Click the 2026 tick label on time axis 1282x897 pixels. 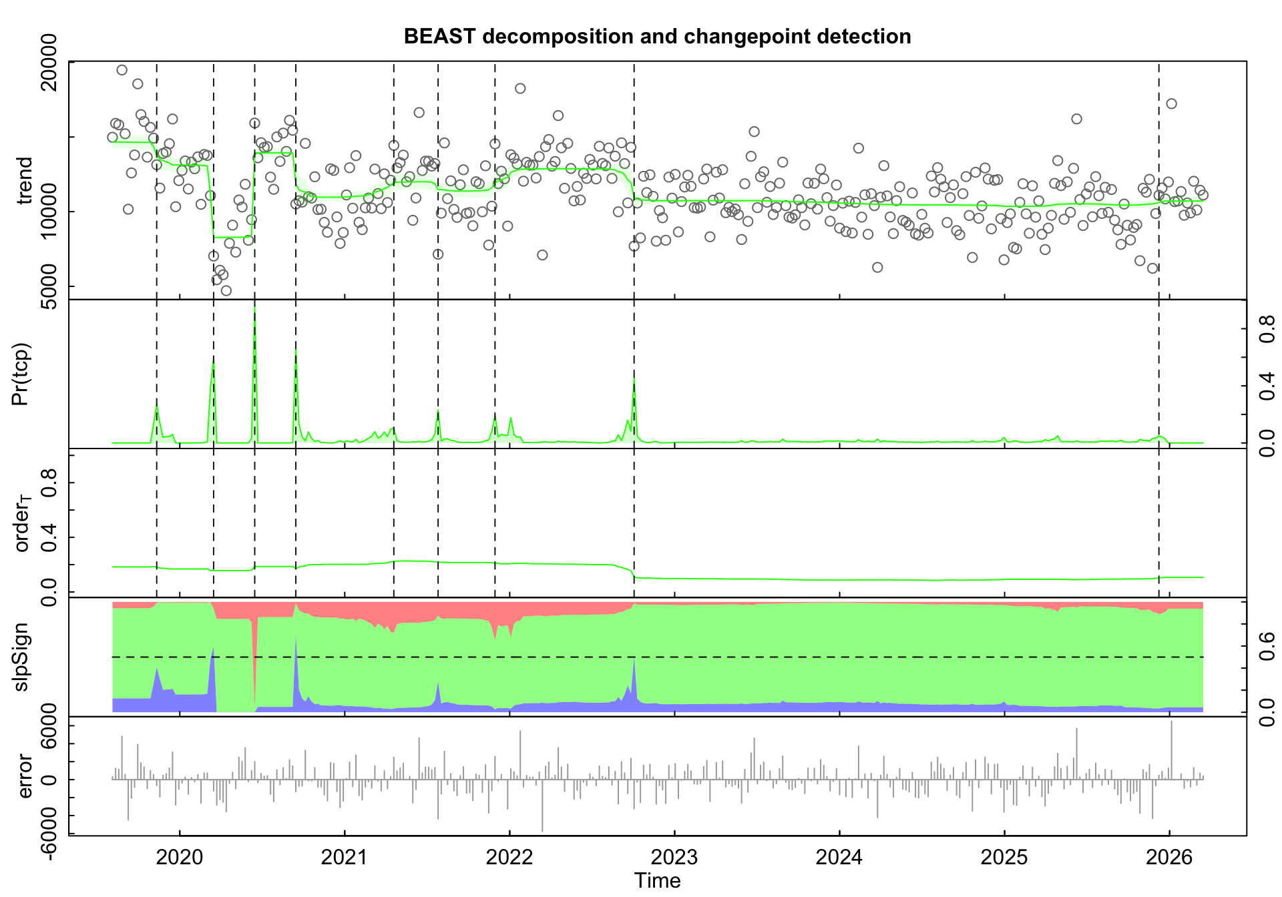[x=1169, y=858]
